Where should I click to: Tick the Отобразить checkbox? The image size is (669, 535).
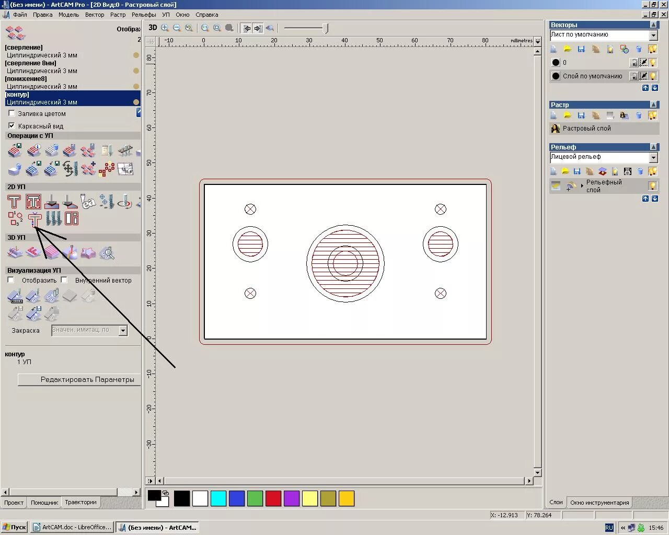(x=11, y=280)
